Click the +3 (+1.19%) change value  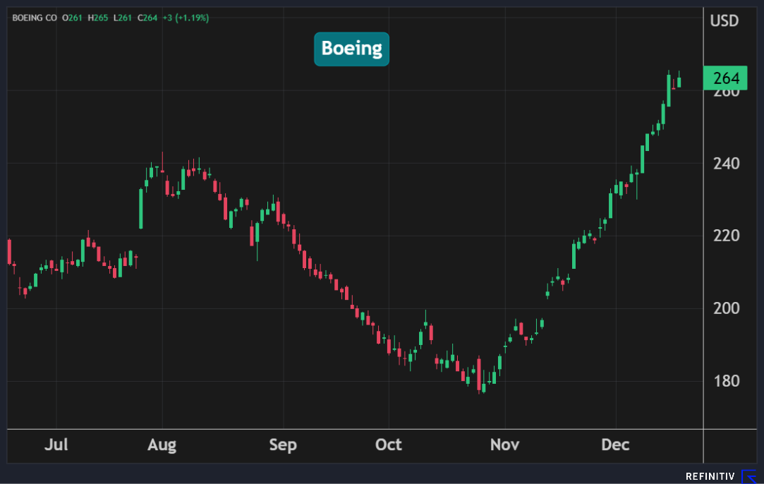[186, 18]
